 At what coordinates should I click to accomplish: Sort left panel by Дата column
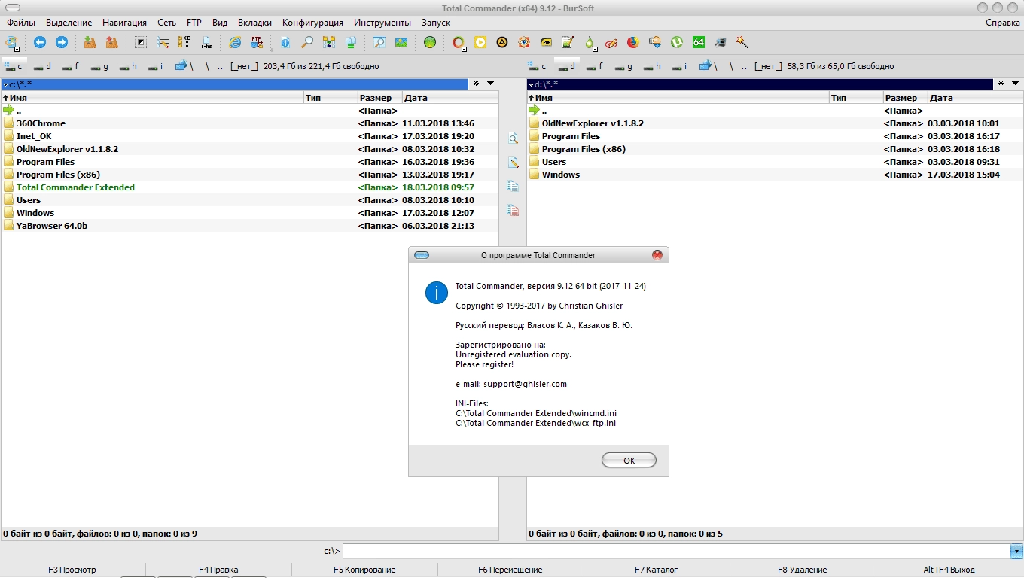tap(450, 98)
